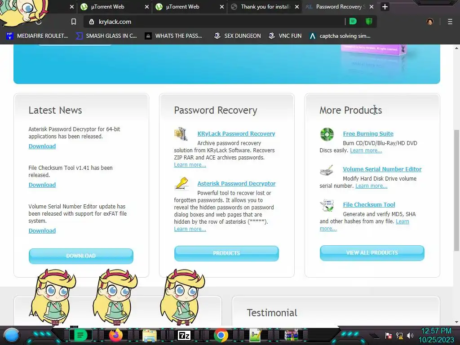Open SMASH GLASS IN C... bookmark
This screenshot has height=345, width=460.
tap(106, 36)
